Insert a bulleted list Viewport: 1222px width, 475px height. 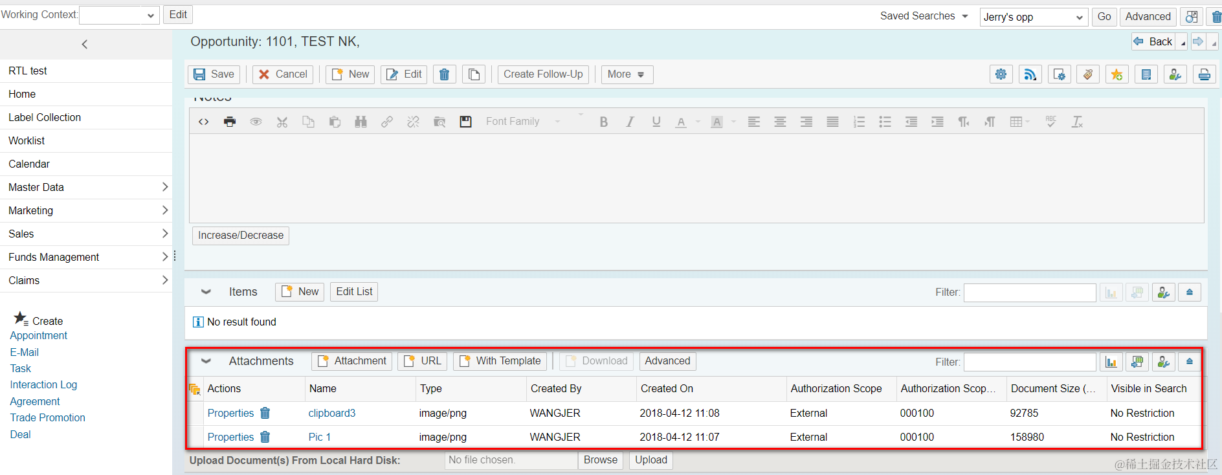(x=885, y=122)
